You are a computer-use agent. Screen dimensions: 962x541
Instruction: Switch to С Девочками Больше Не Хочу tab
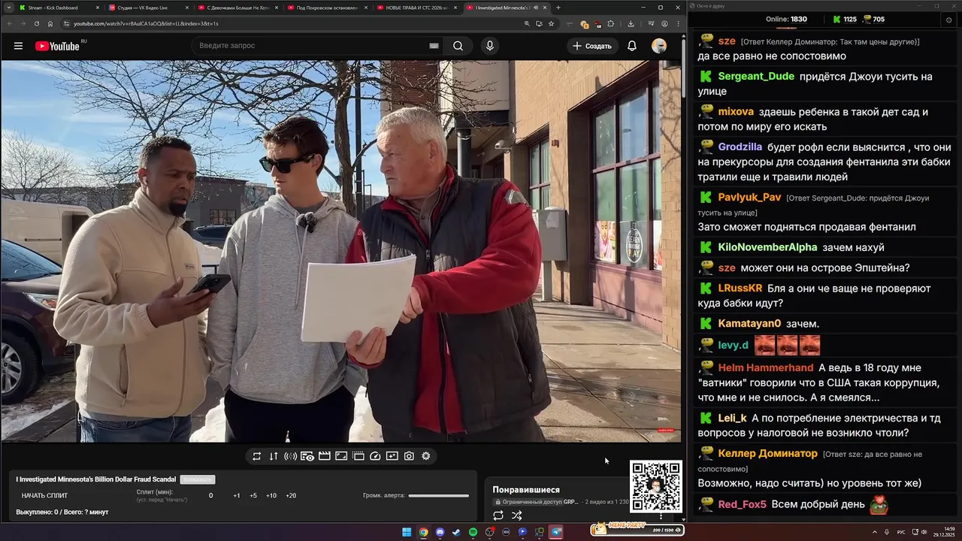[x=237, y=8]
